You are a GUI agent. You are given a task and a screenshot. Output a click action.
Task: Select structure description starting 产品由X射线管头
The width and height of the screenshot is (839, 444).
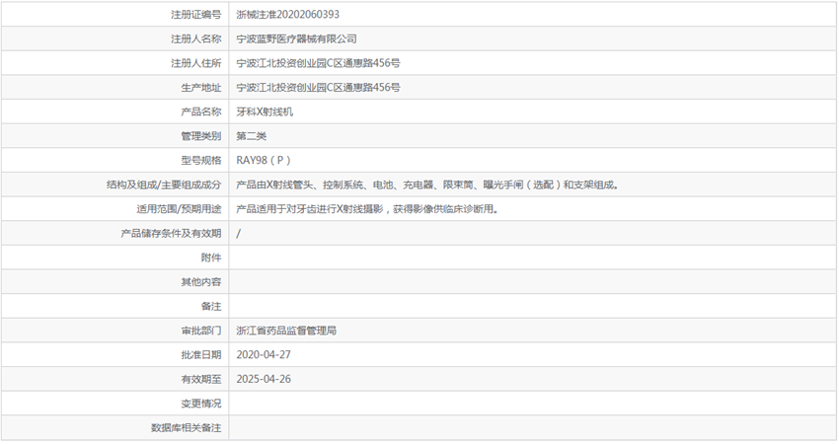(427, 185)
